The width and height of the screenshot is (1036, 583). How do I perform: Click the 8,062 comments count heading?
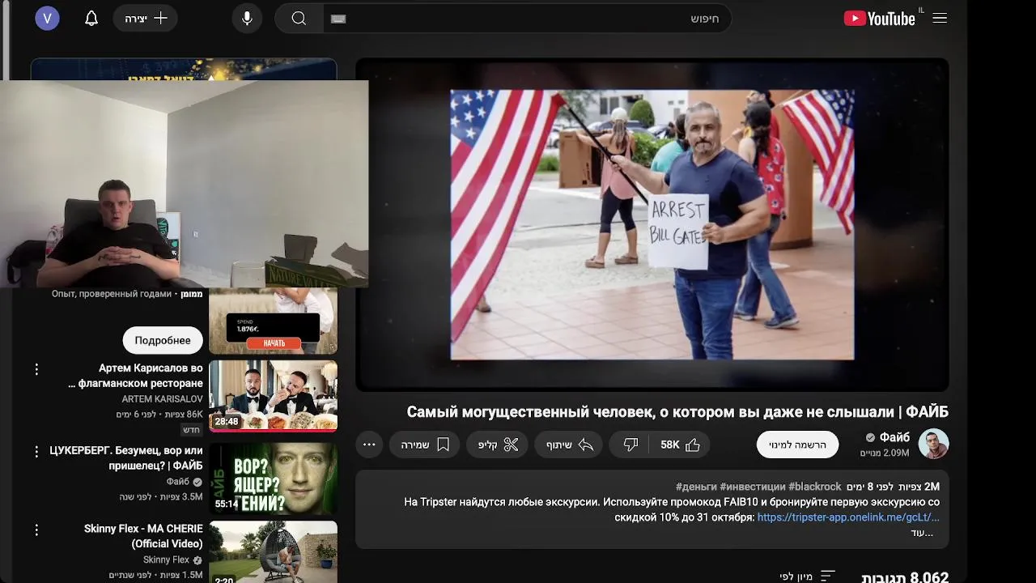905,577
